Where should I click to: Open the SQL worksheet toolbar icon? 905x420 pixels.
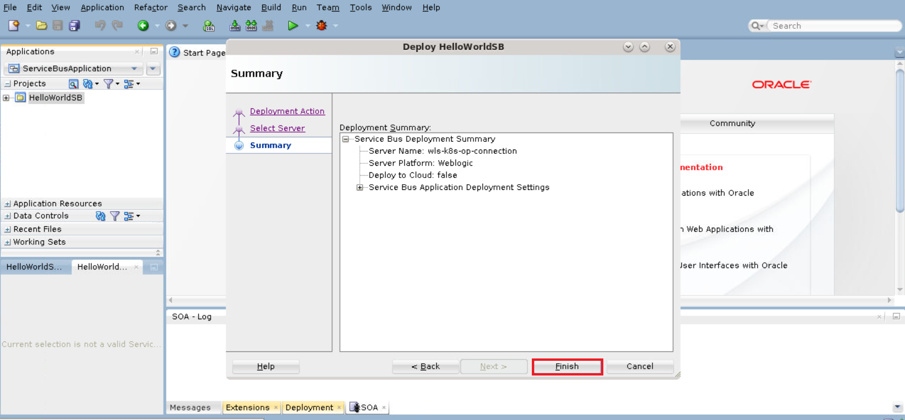coord(208,26)
